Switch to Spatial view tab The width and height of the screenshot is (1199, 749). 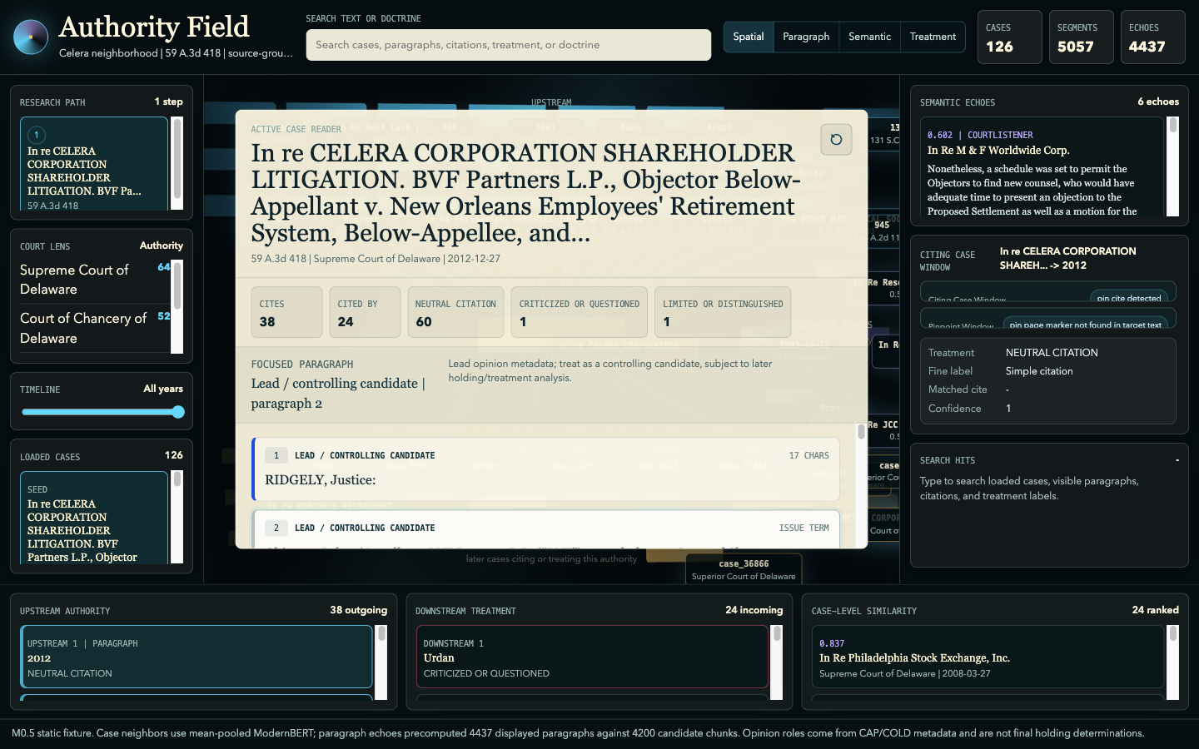pyautogui.click(x=749, y=37)
